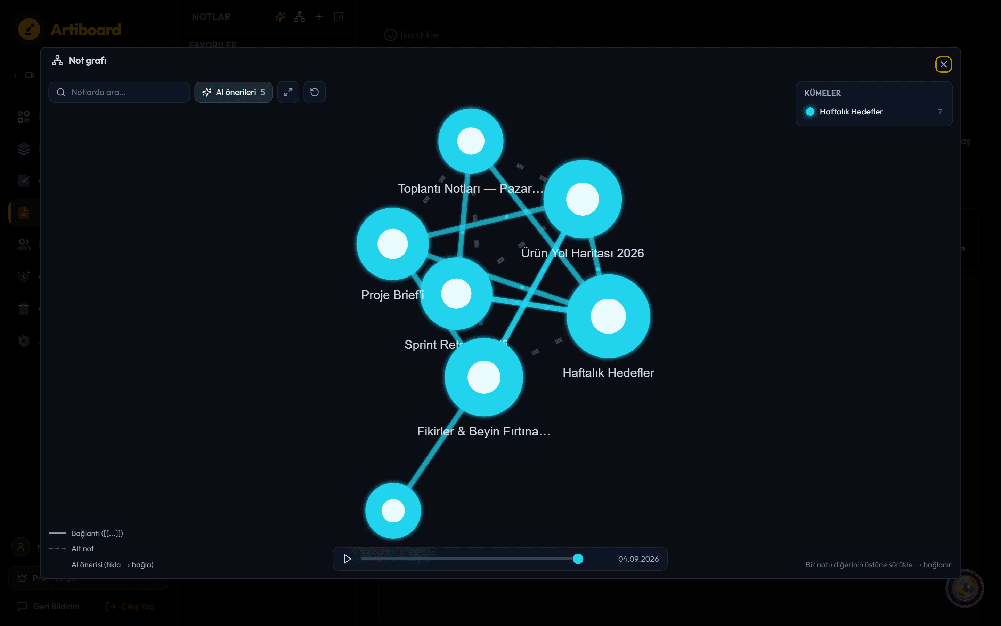The width and height of the screenshot is (1001, 626).
Task: Open the layers icon in the sidebar
Action: [x=24, y=149]
